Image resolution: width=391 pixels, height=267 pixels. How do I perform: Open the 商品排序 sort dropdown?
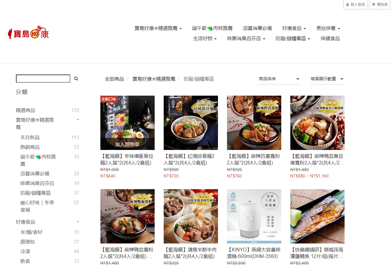(279, 79)
